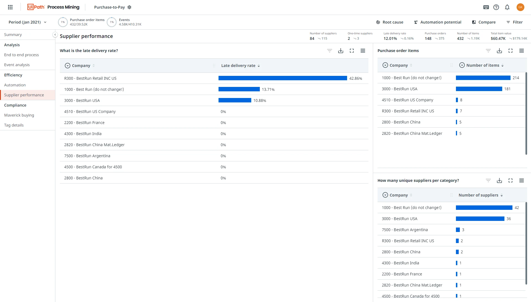Screen dimensions: 531x302
Task: Select 7500 - BestRun Argentina suppliers row
Action: pyautogui.click(x=451, y=230)
